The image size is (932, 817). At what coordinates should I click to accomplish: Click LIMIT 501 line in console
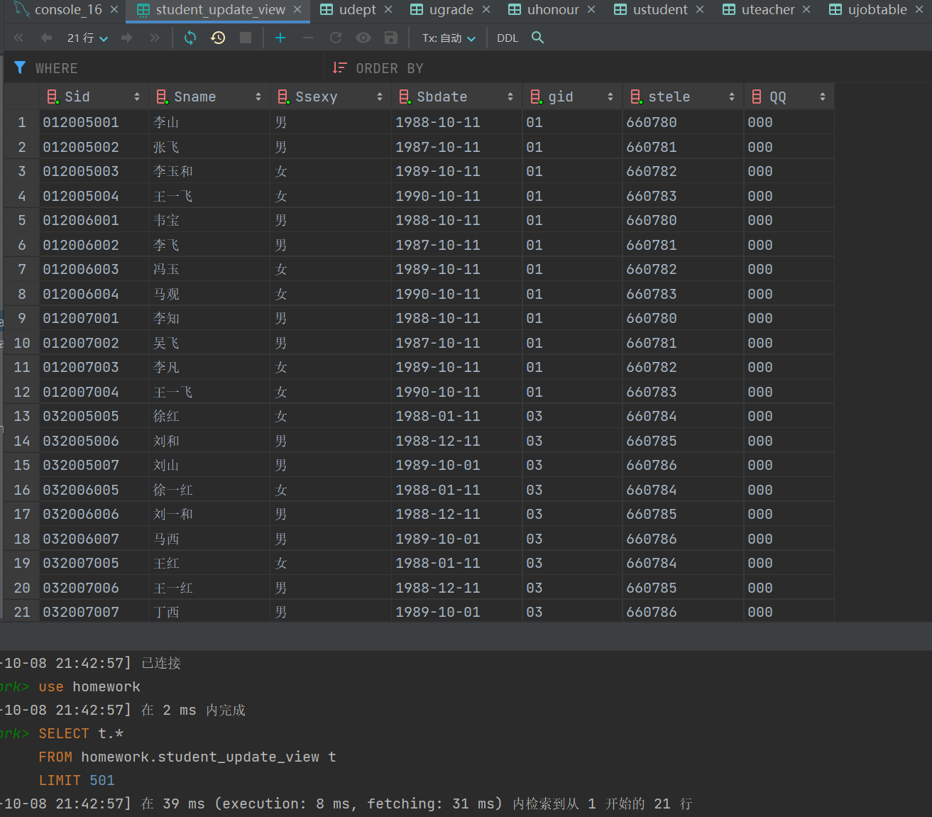(77, 780)
